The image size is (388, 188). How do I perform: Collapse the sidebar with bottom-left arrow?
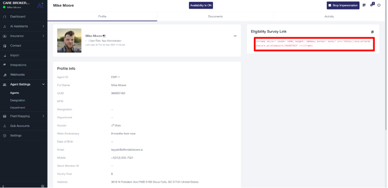(x=4, y=186)
